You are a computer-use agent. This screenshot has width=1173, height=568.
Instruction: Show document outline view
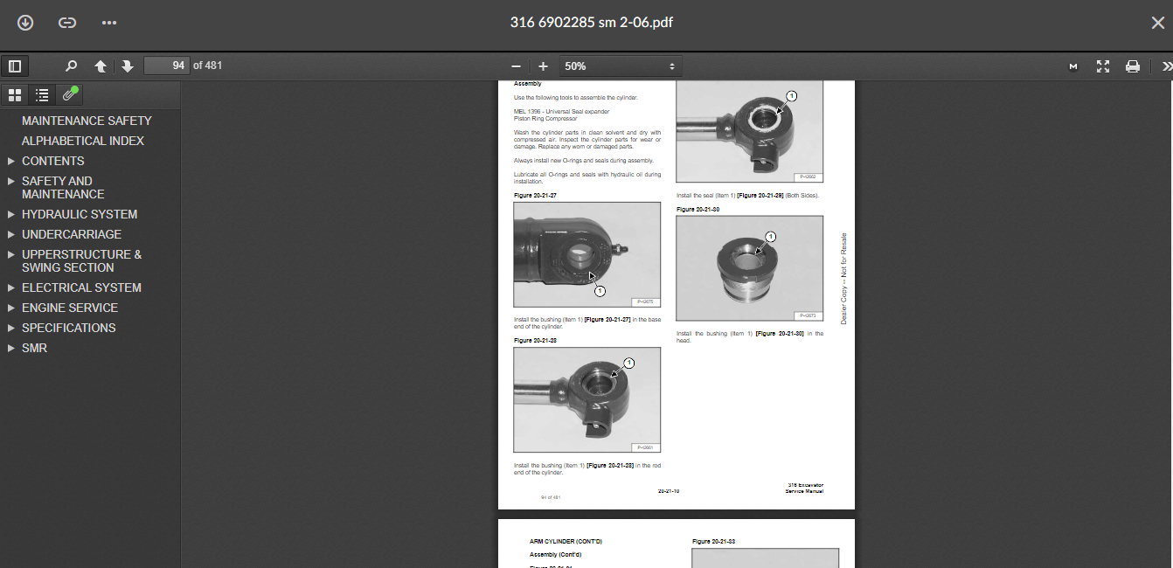point(42,95)
